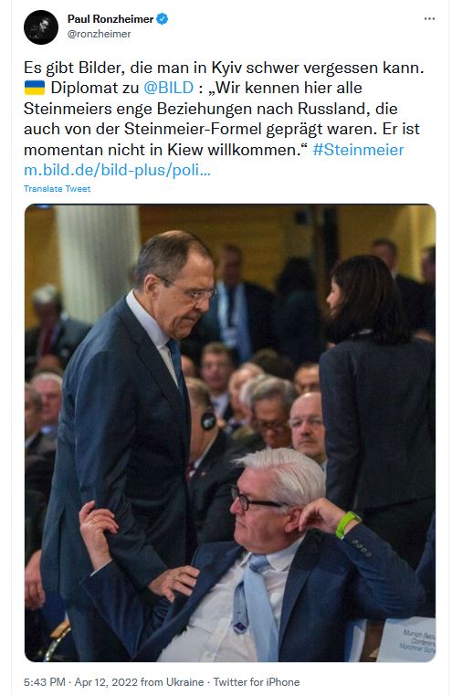This screenshot has width=452, height=695.
Task: Click the green wristband in the photo
Action: (x=347, y=523)
